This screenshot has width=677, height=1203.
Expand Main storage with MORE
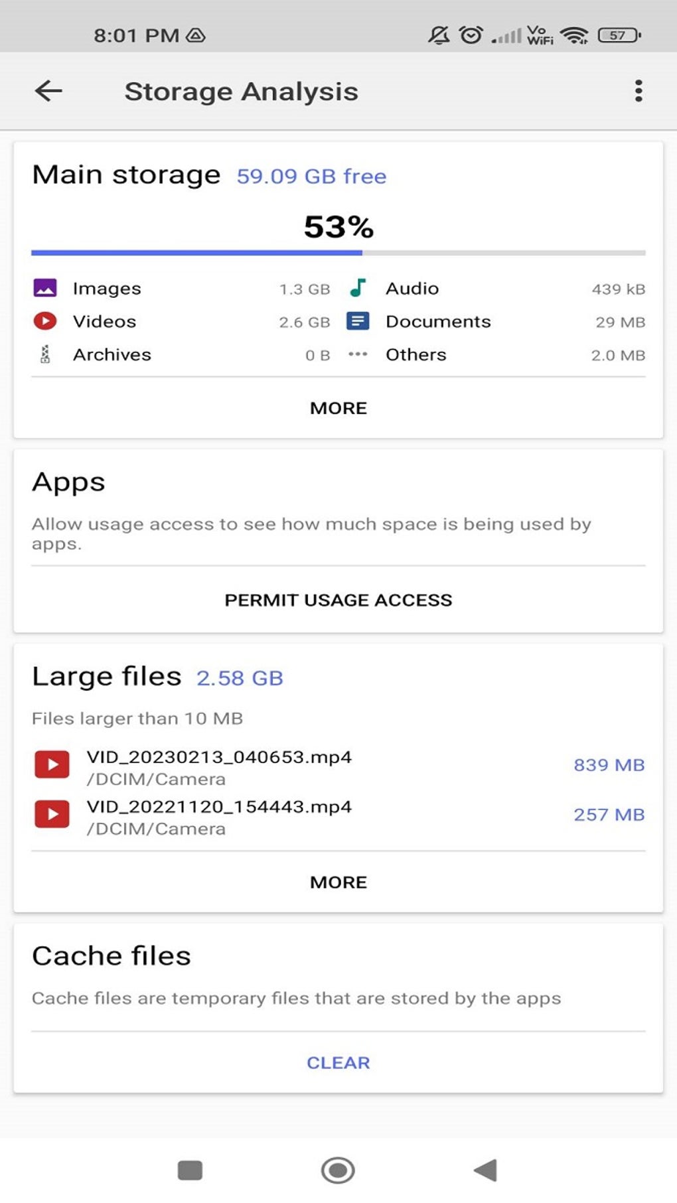338,408
